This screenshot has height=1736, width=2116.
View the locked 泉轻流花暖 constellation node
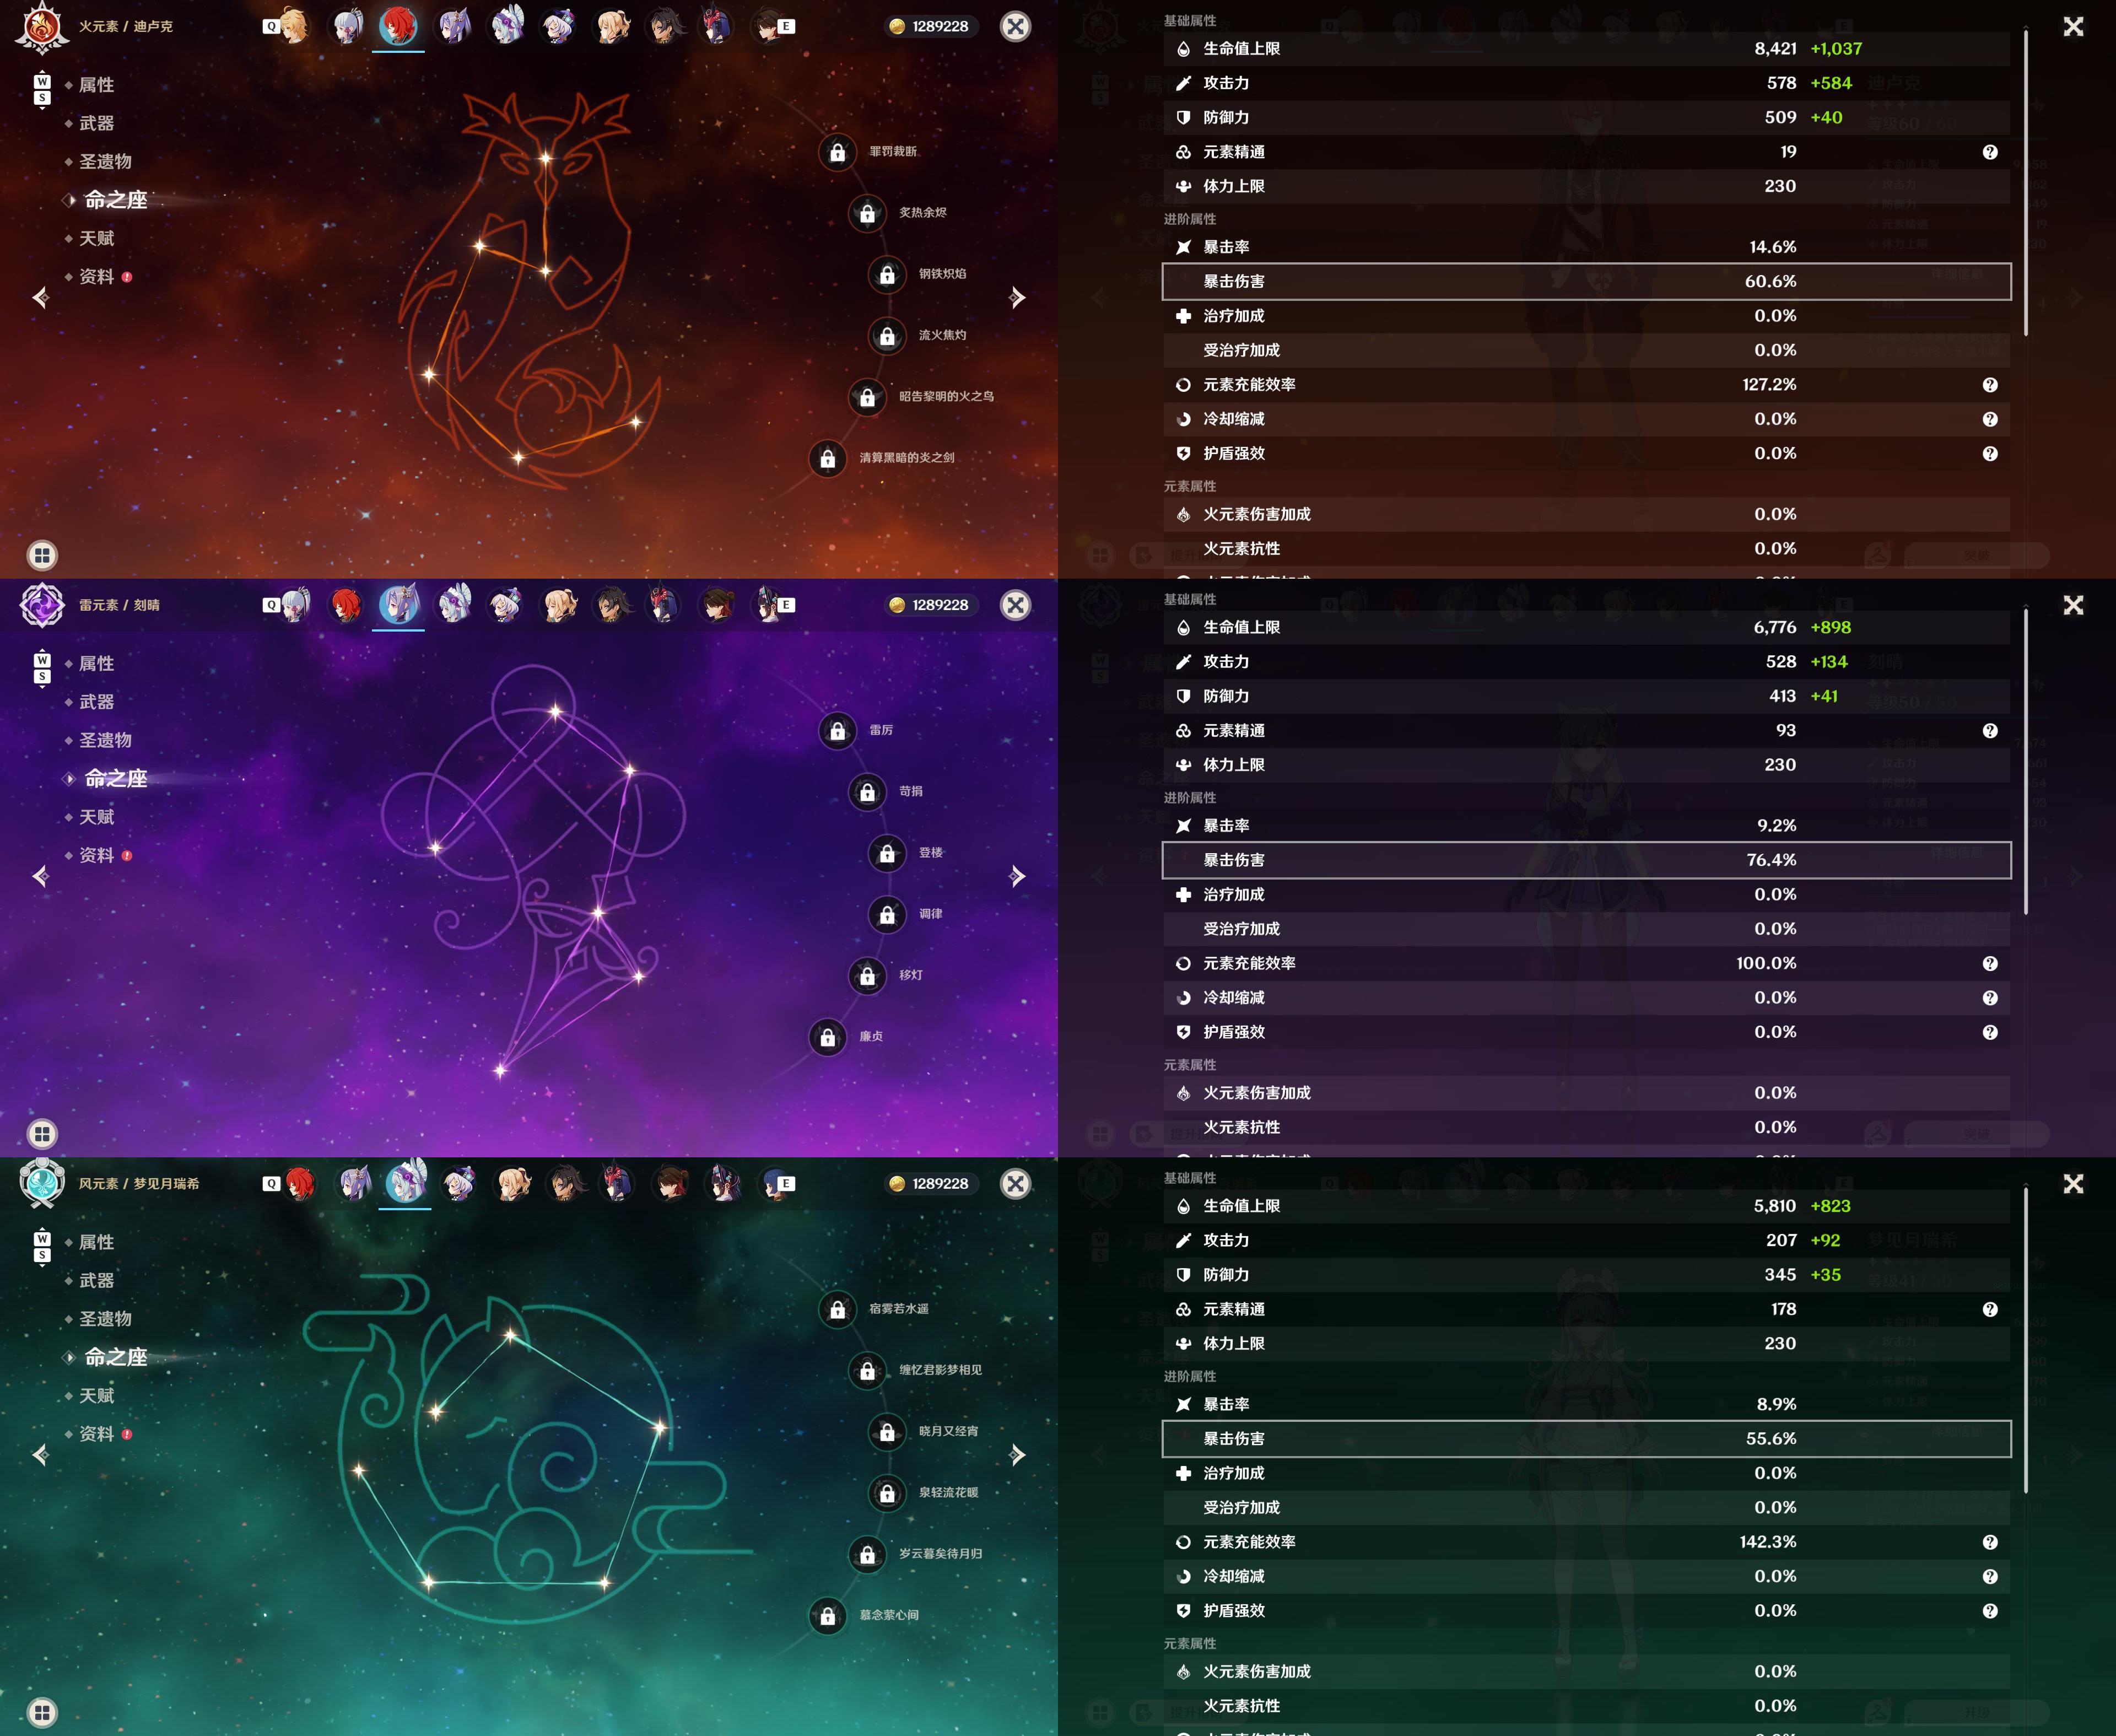click(x=887, y=1493)
